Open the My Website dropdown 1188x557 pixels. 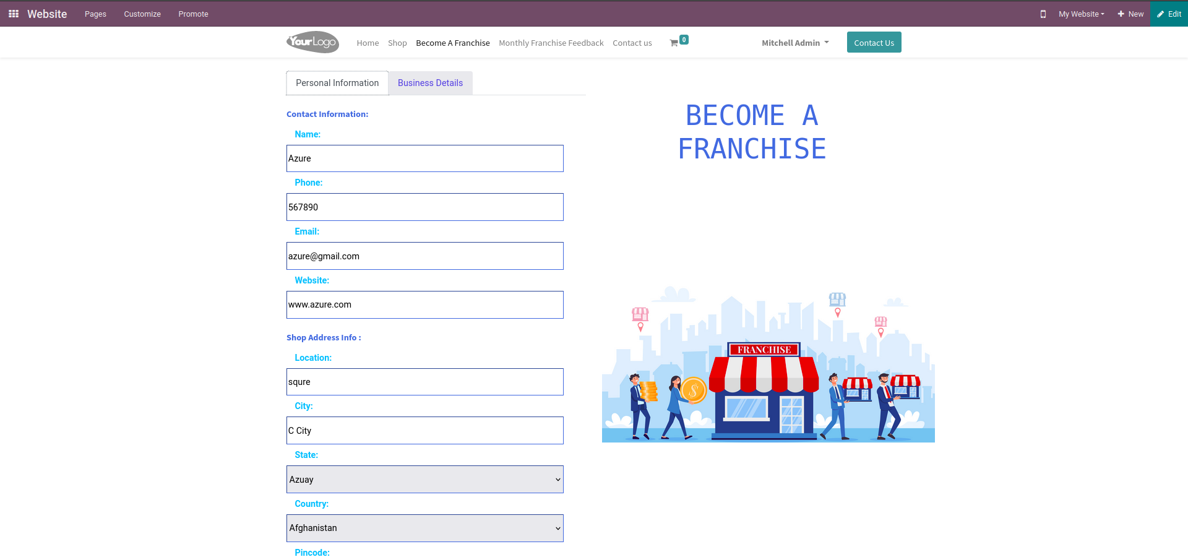coord(1081,14)
